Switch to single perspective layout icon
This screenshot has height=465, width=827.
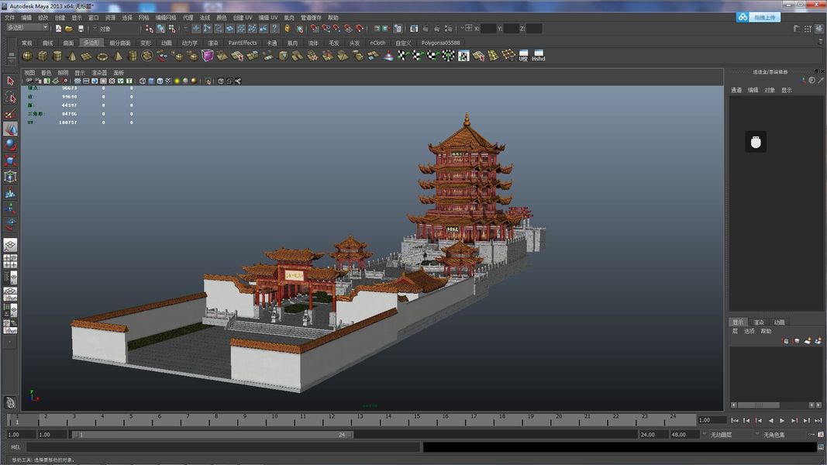tap(10, 245)
